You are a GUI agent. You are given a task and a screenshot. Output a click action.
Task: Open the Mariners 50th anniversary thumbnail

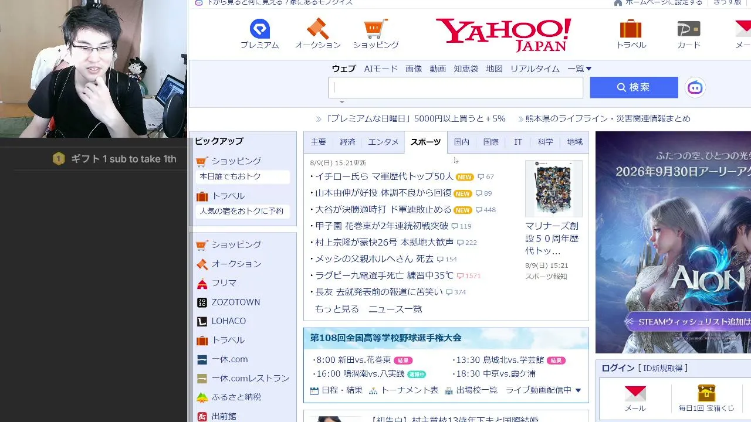553,188
